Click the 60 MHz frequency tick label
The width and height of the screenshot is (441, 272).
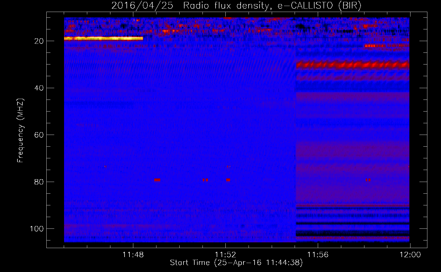point(39,135)
